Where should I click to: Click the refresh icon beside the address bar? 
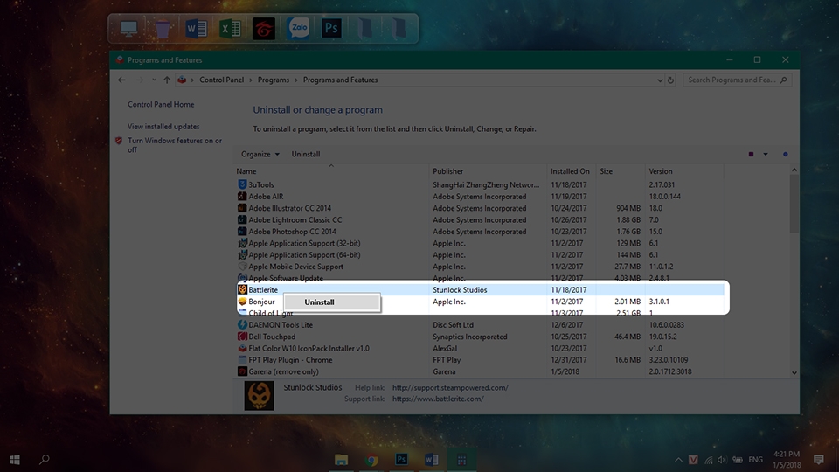670,80
